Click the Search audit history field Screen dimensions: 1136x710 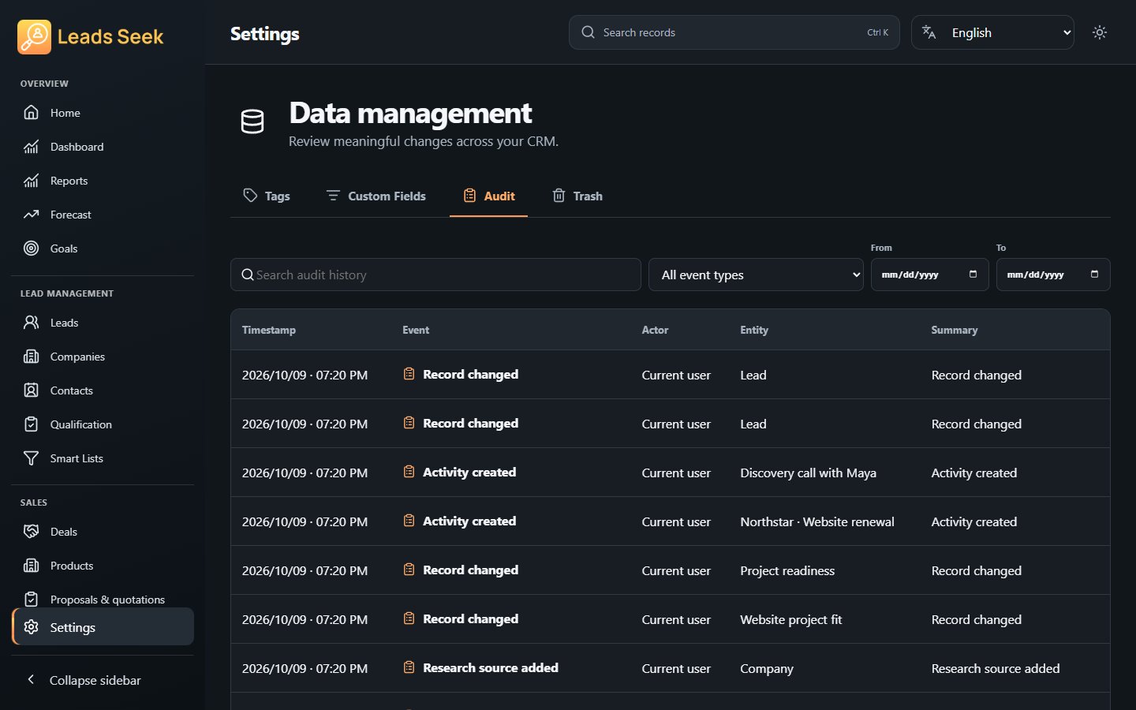click(x=435, y=275)
